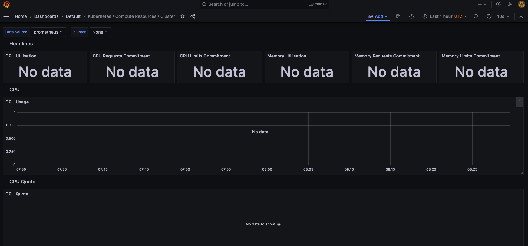Open the hamburger navigation menu
This screenshot has width=528, height=246.
[x=6, y=16]
